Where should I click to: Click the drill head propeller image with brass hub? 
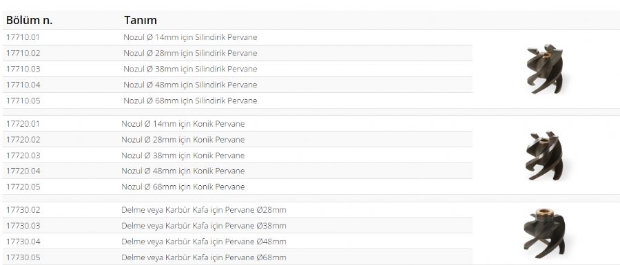click(x=545, y=234)
